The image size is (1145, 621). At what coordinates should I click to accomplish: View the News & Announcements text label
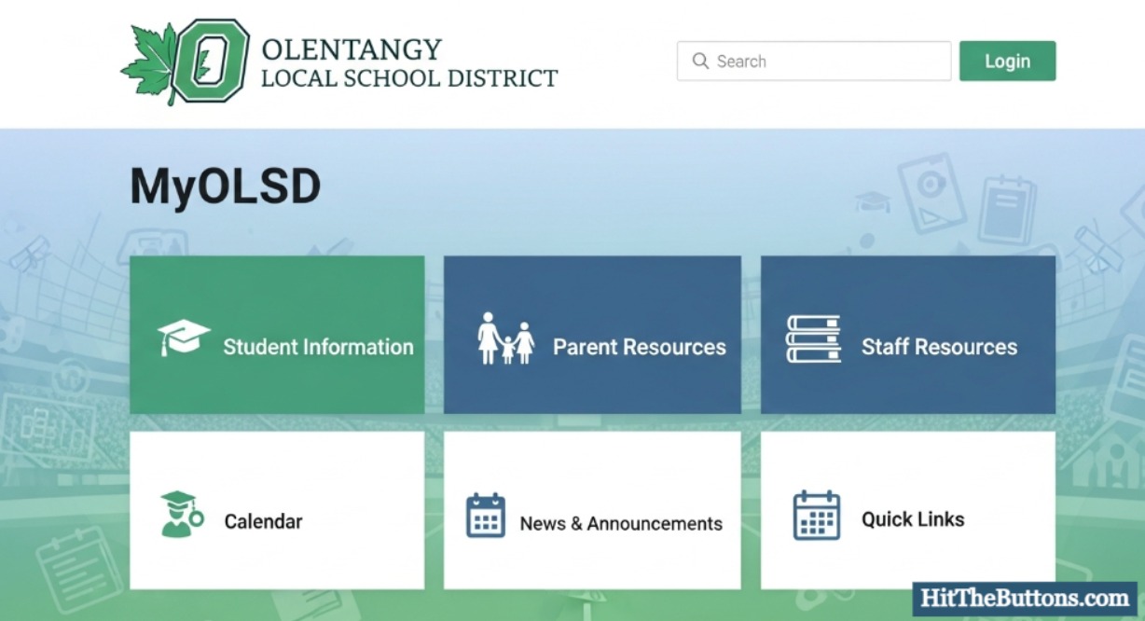621,524
